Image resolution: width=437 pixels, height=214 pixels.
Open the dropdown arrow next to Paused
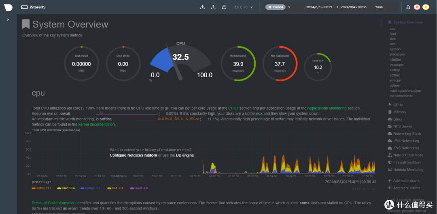point(289,7)
